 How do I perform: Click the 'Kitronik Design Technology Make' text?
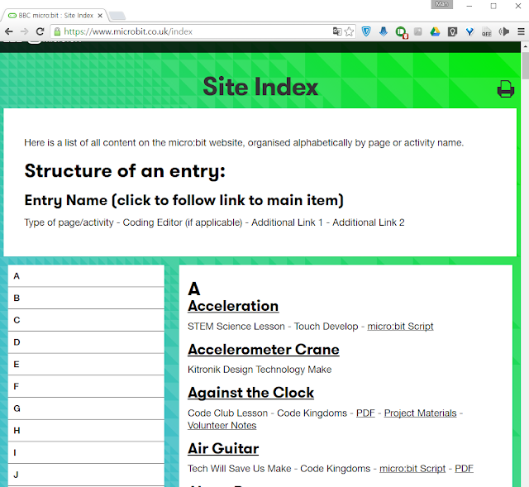pos(260,370)
